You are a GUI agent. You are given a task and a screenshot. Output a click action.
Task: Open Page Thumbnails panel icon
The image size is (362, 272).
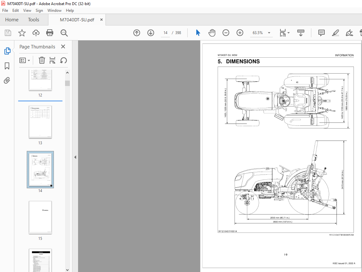point(7,51)
